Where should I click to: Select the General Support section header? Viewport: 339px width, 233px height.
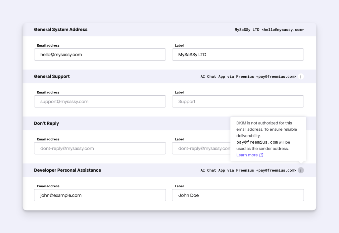coord(52,76)
